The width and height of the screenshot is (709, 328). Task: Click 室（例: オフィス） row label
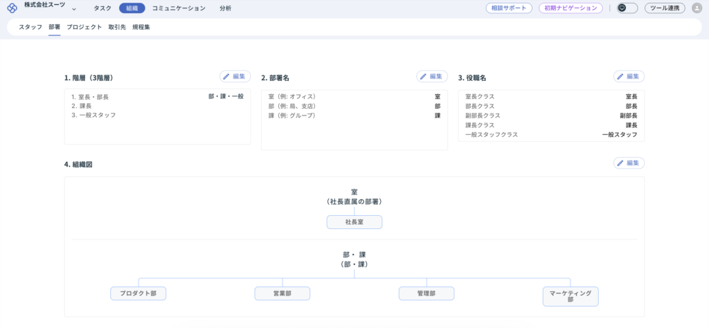coord(291,97)
